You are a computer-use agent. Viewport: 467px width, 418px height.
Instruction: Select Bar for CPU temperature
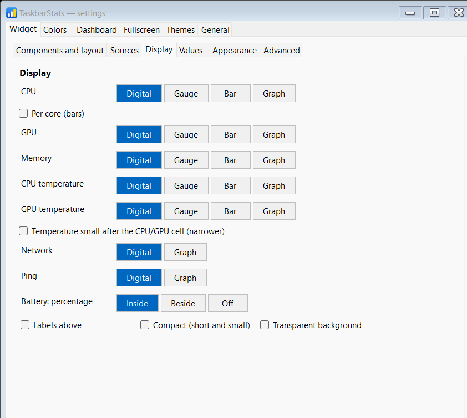pos(231,185)
